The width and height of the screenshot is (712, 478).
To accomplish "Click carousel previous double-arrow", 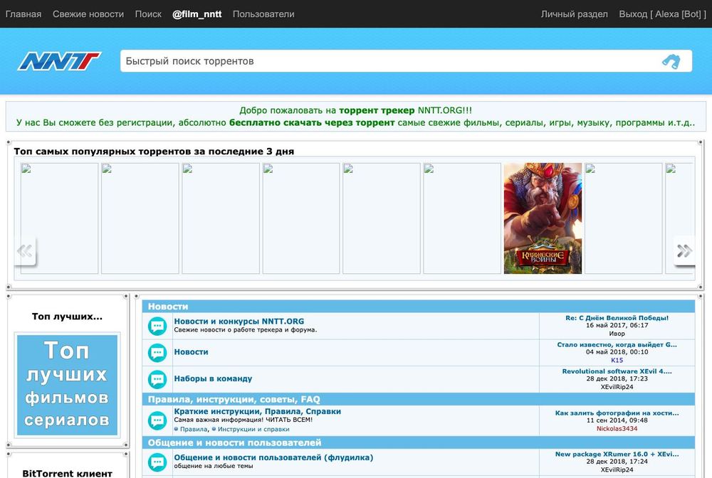I will 24,250.
